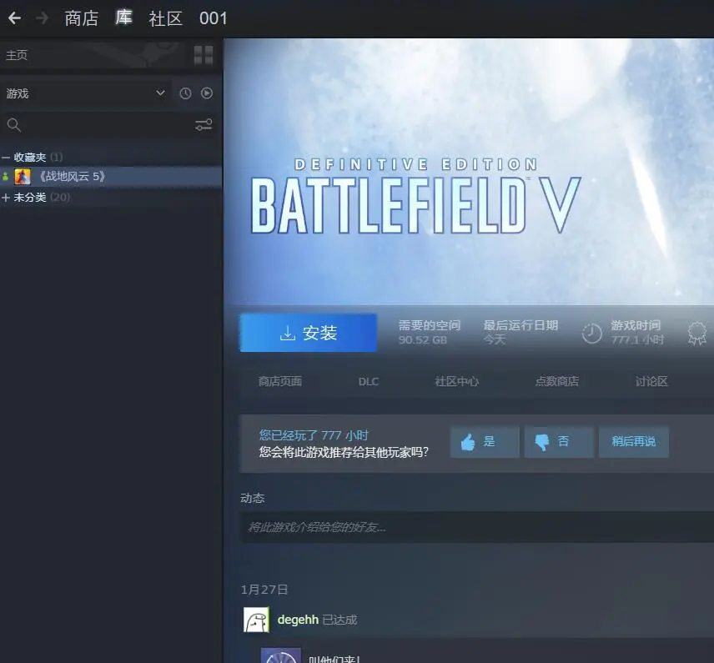This screenshot has width=714, height=663.
Task: Click the 需要的空间 90.52 GB text
Action: [x=429, y=333]
